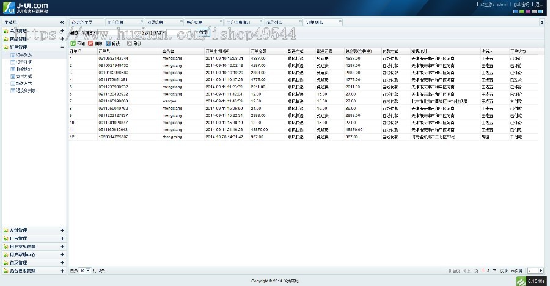Image resolution: width=550 pixels, height=286 pixels.
Task: Select the purple theme swatch
Action: click(x=528, y=12)
